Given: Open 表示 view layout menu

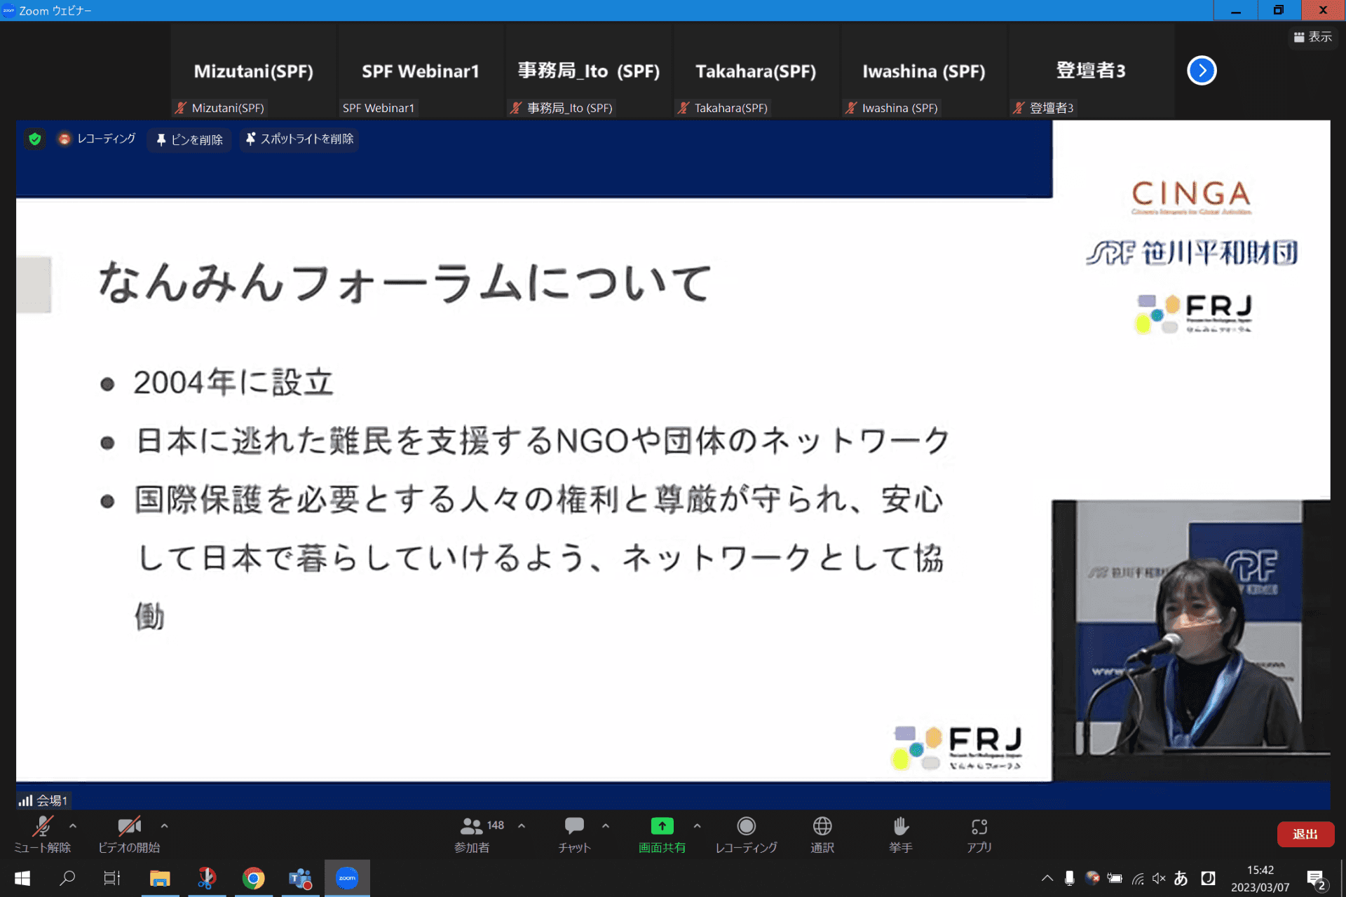Looking at the screenshot, I should (1312, 36).
